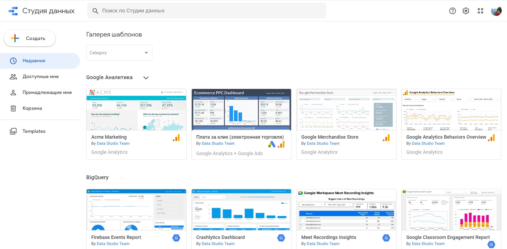507x249 pixels.
Task: Click the Google Classroom Engagement Report title
Action: (x=448, y=237)
